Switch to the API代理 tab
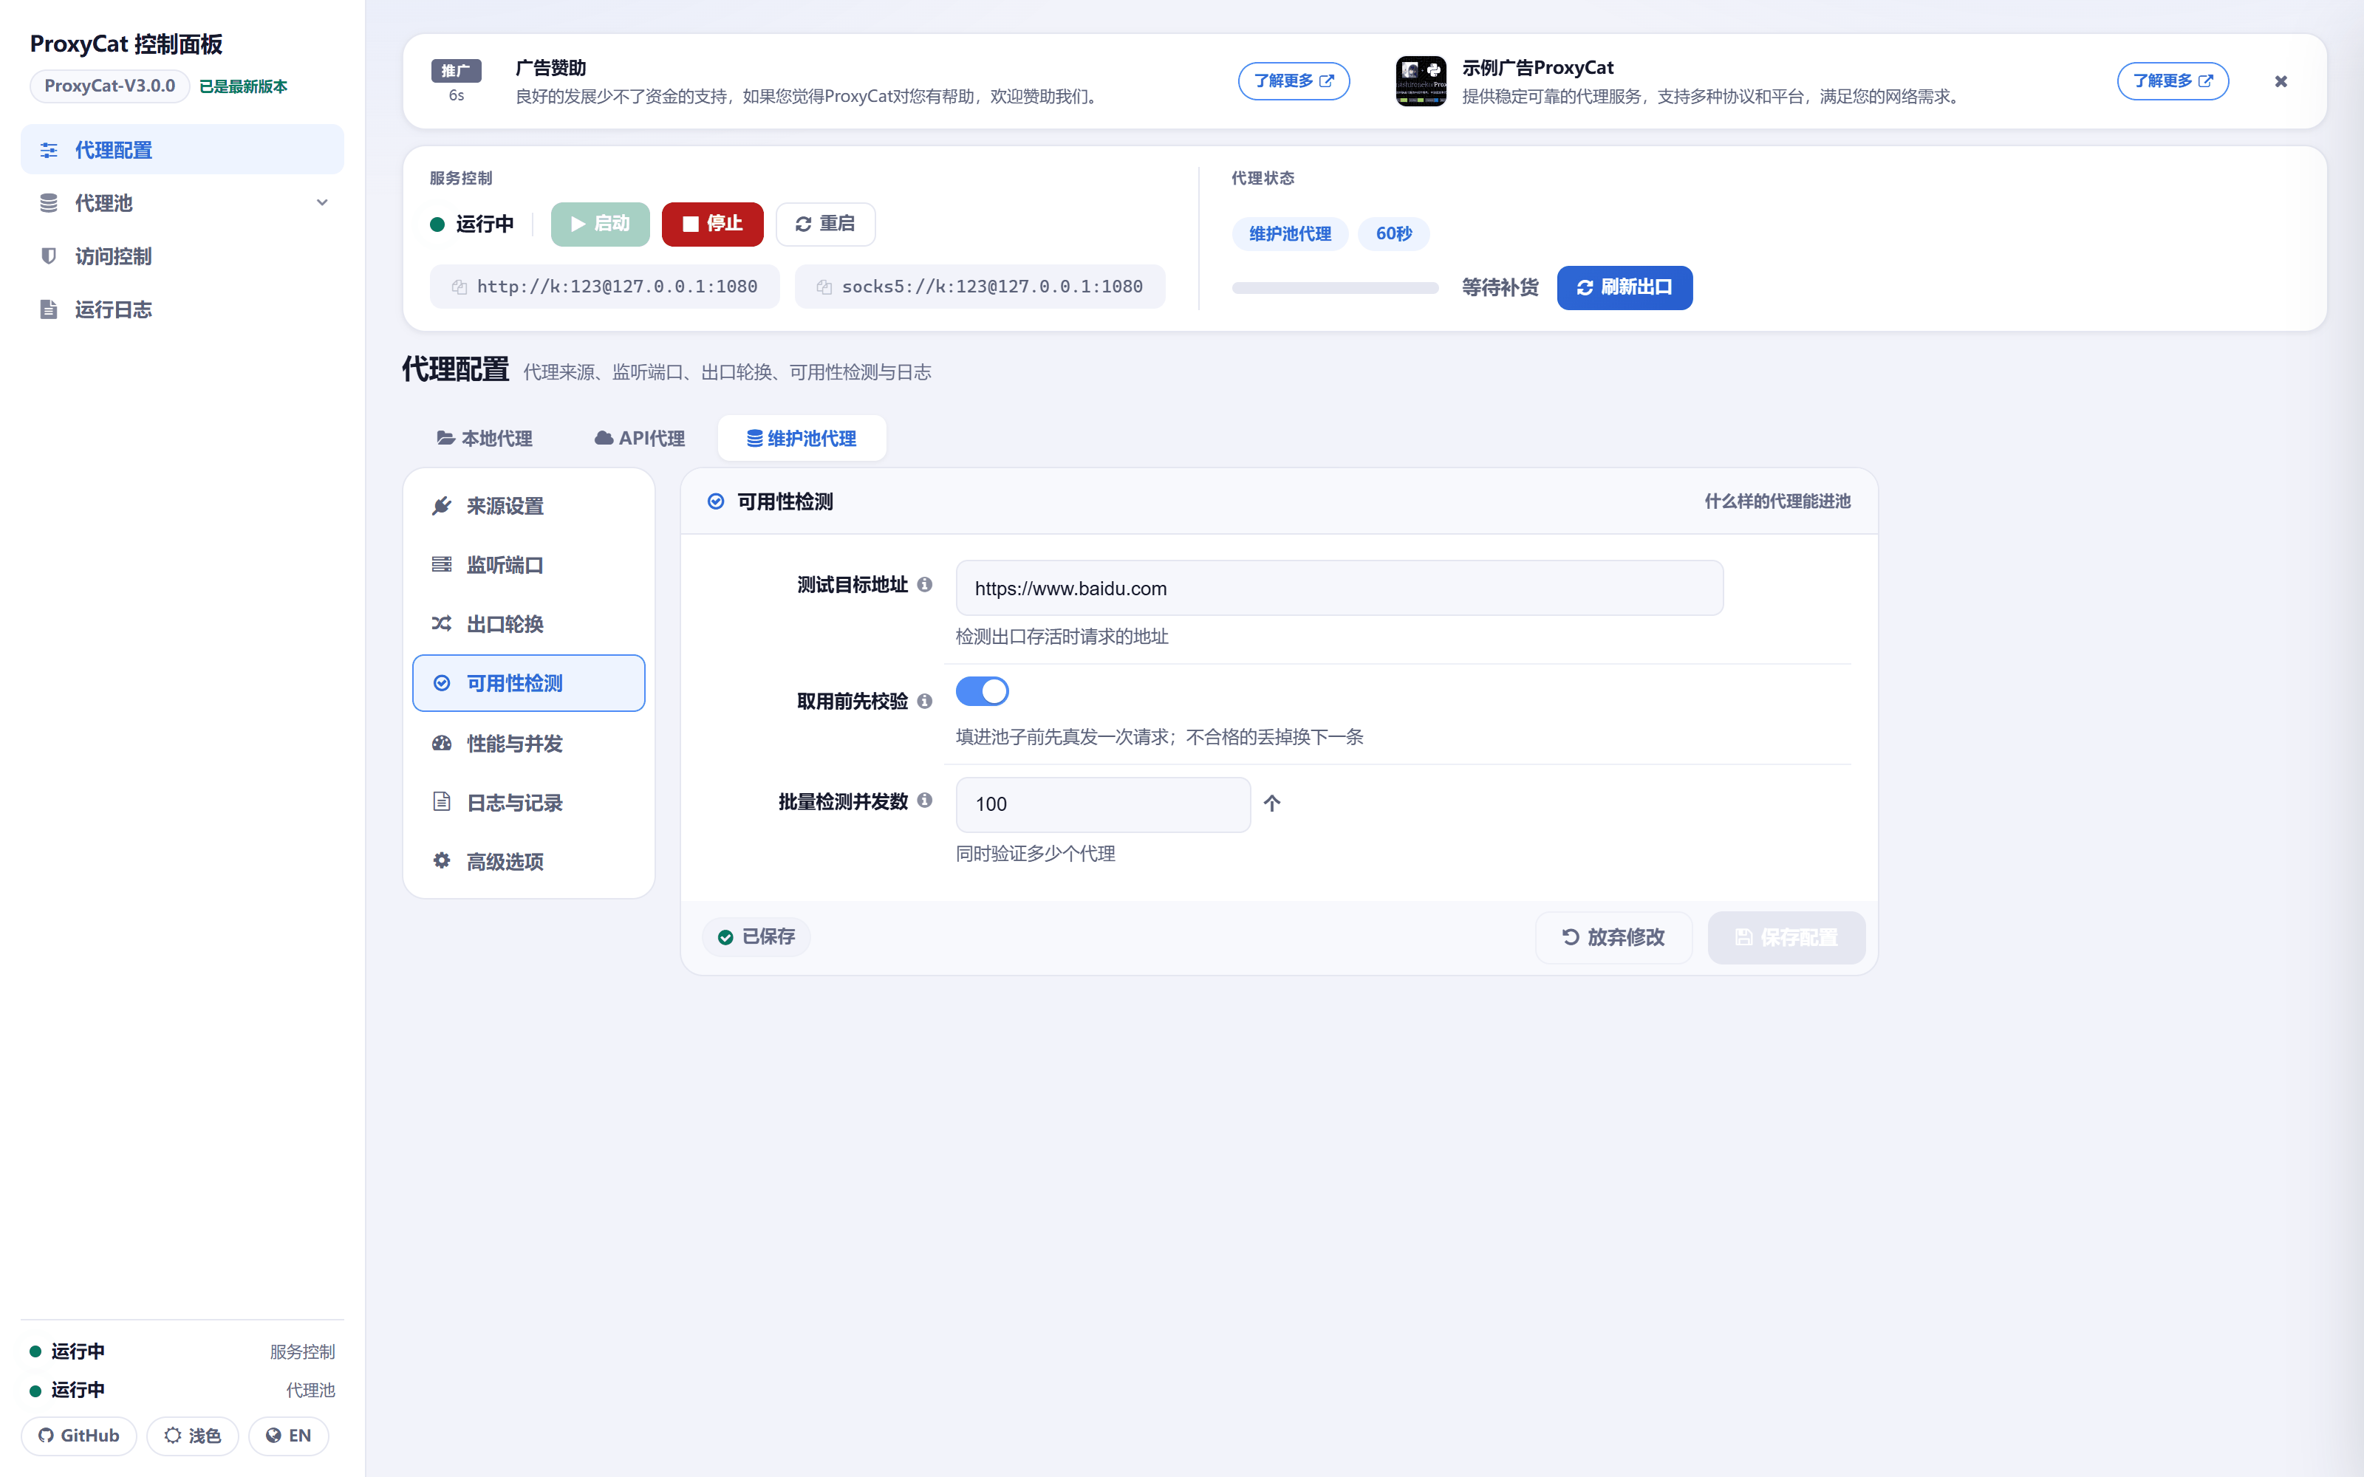The height and width of the screenshot is (1477, 2364). [x=640, y=438]
